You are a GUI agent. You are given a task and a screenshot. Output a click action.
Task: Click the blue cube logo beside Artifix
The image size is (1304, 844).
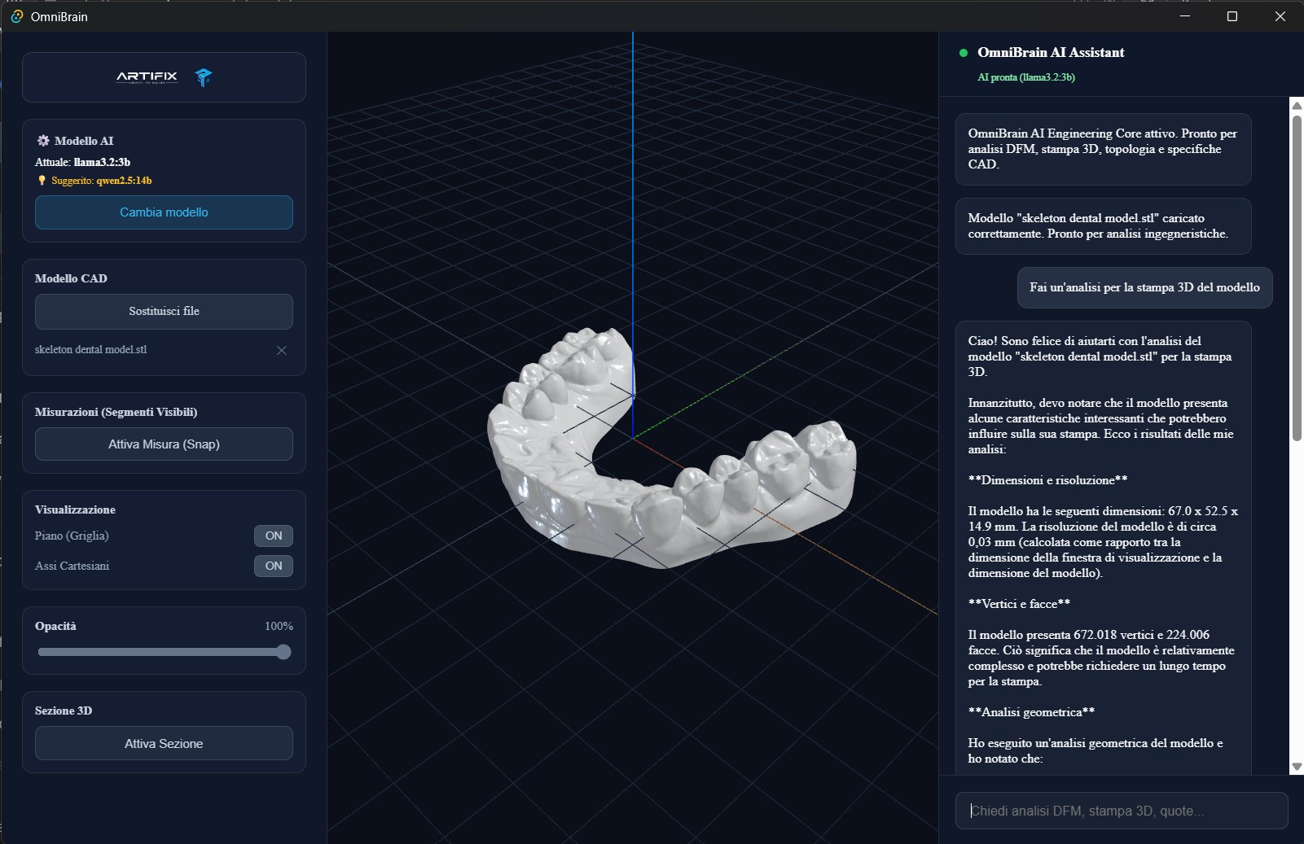coord(204,77)
